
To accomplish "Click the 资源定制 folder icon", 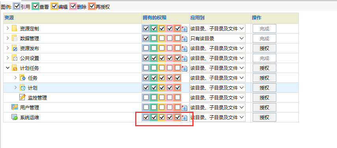I will point(15,28).
